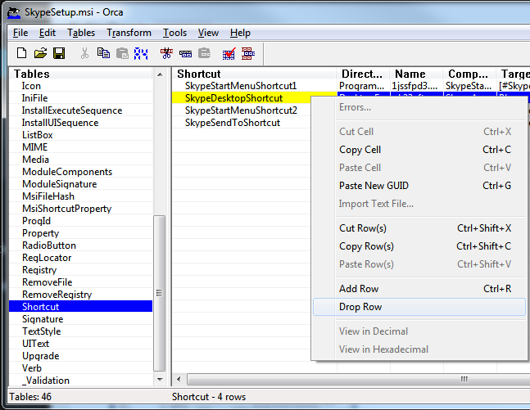Select the RemoveFile table
This screenshot has width=530, height=410.
coord(81,282)
